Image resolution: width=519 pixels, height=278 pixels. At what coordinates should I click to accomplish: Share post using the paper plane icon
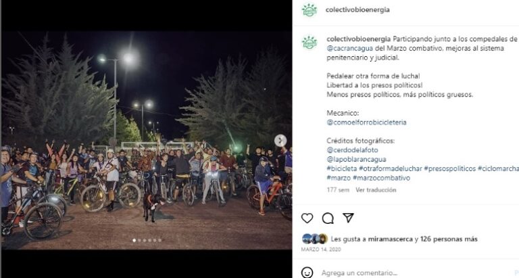[348, 218]
